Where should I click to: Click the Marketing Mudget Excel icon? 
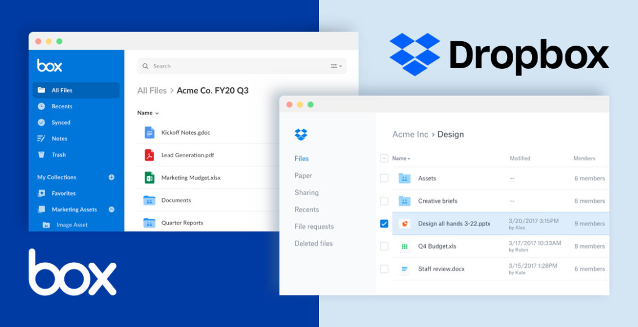tap(150, 178)
